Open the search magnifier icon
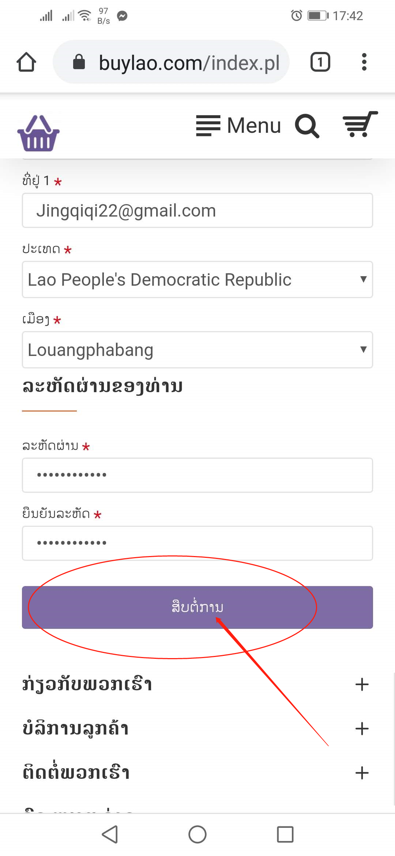The height and width of the screenshot is (856, 395). click(x=307, y=126)
